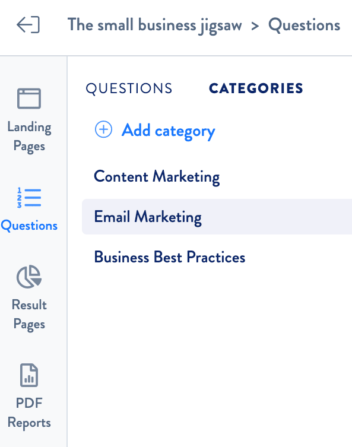Select the Content Marketing category
The image size is (352, 447).
point(157,177)
